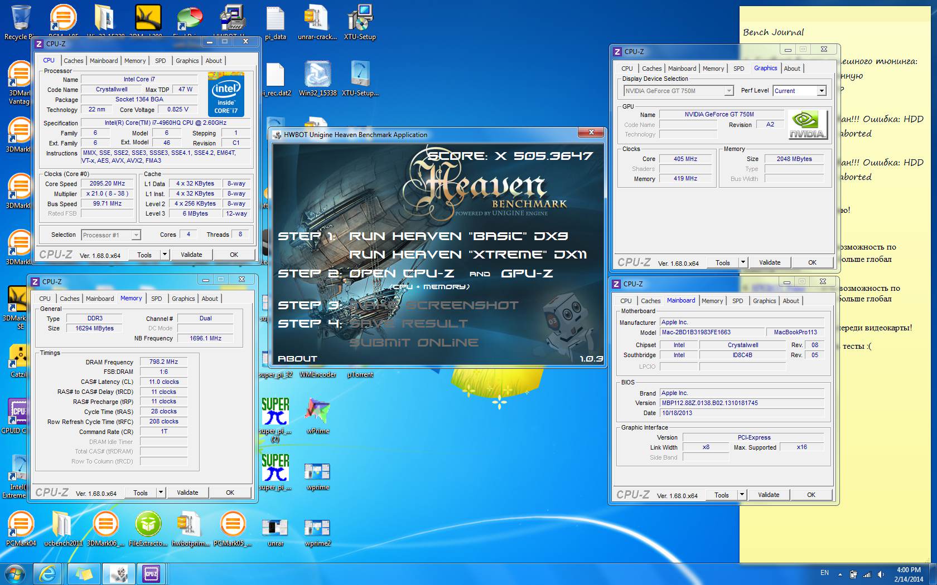Open the hwbotprime archive icon
Viewport: 937px width, 585px height.
[190, 528]
